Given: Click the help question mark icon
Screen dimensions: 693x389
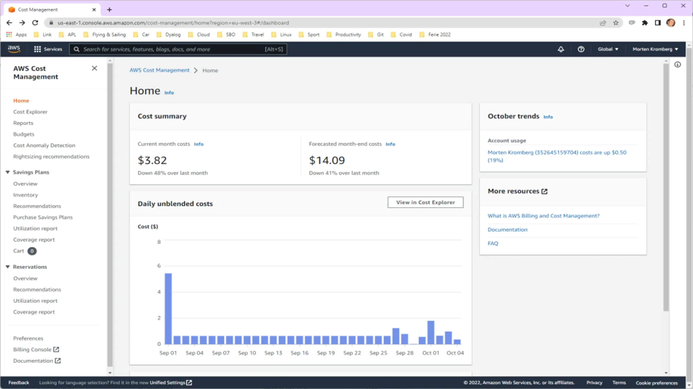Looking at the screenshot, I should (x=581, y=49).
